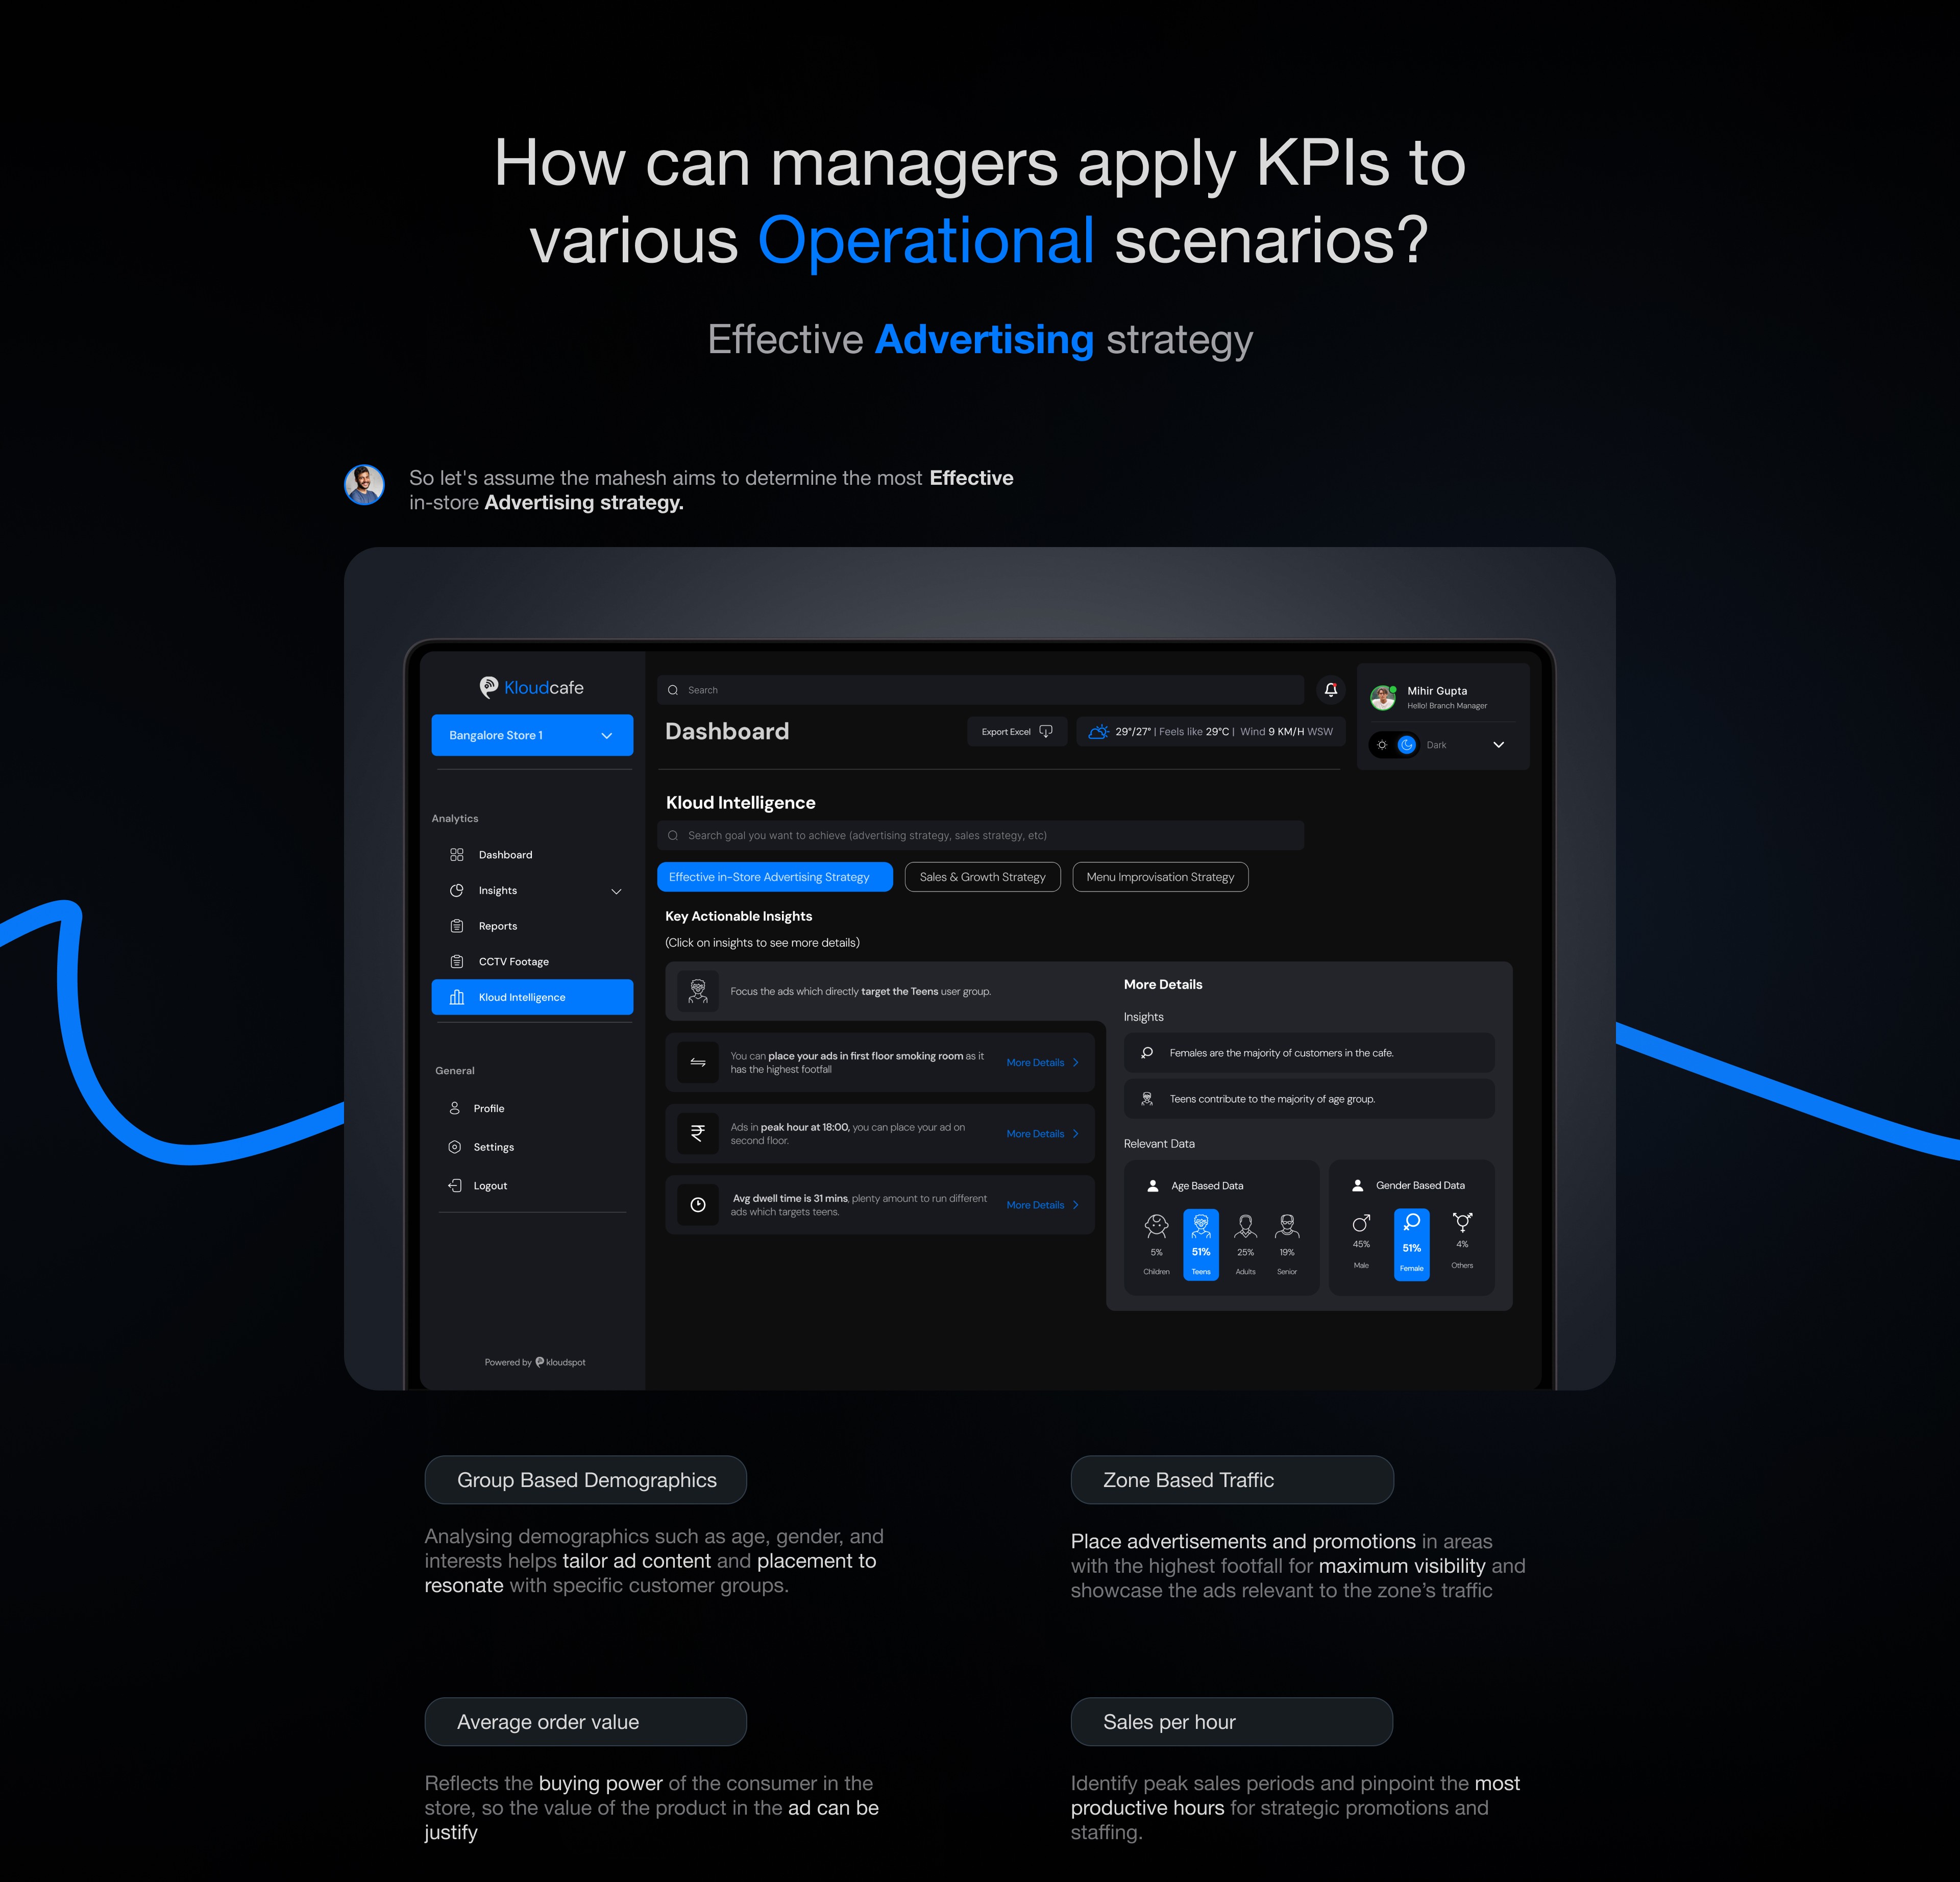Select the Settings gear in sidebar
Image resolution: width=1960 pixels, height=1882 pixels.
tap(455, 1147)
